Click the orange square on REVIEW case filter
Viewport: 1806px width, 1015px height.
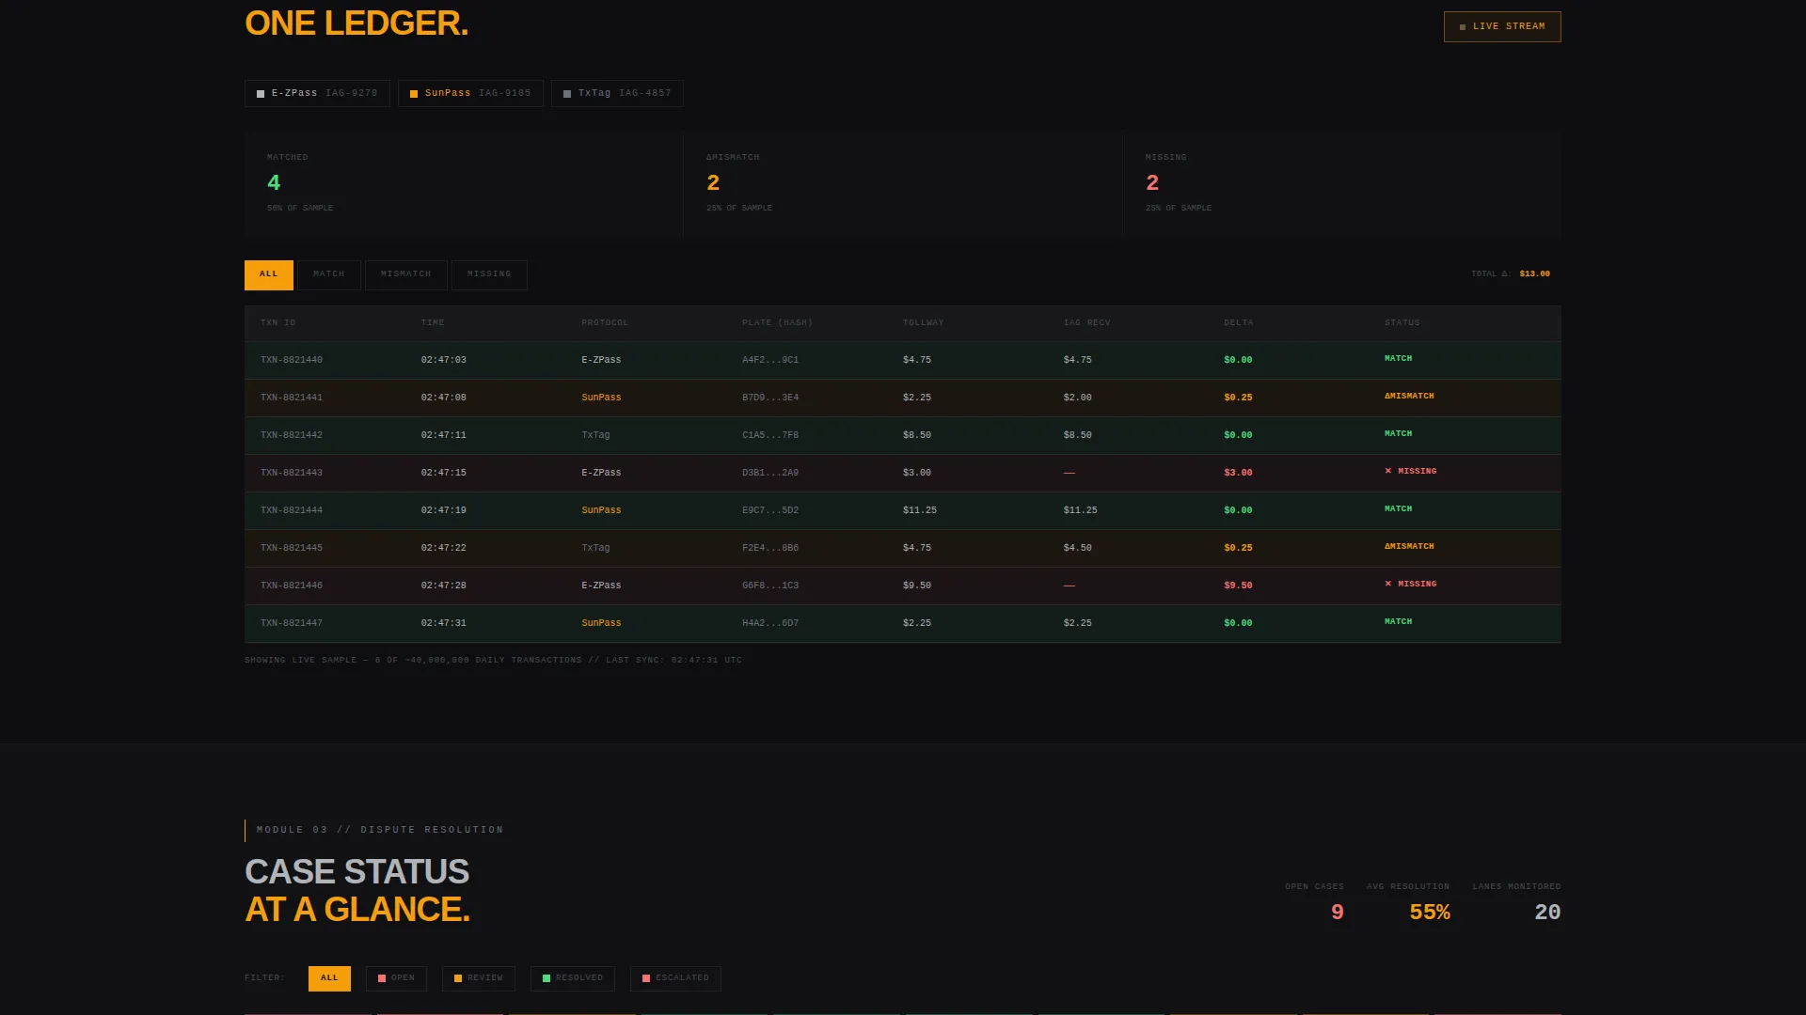[x=458, y=978]
